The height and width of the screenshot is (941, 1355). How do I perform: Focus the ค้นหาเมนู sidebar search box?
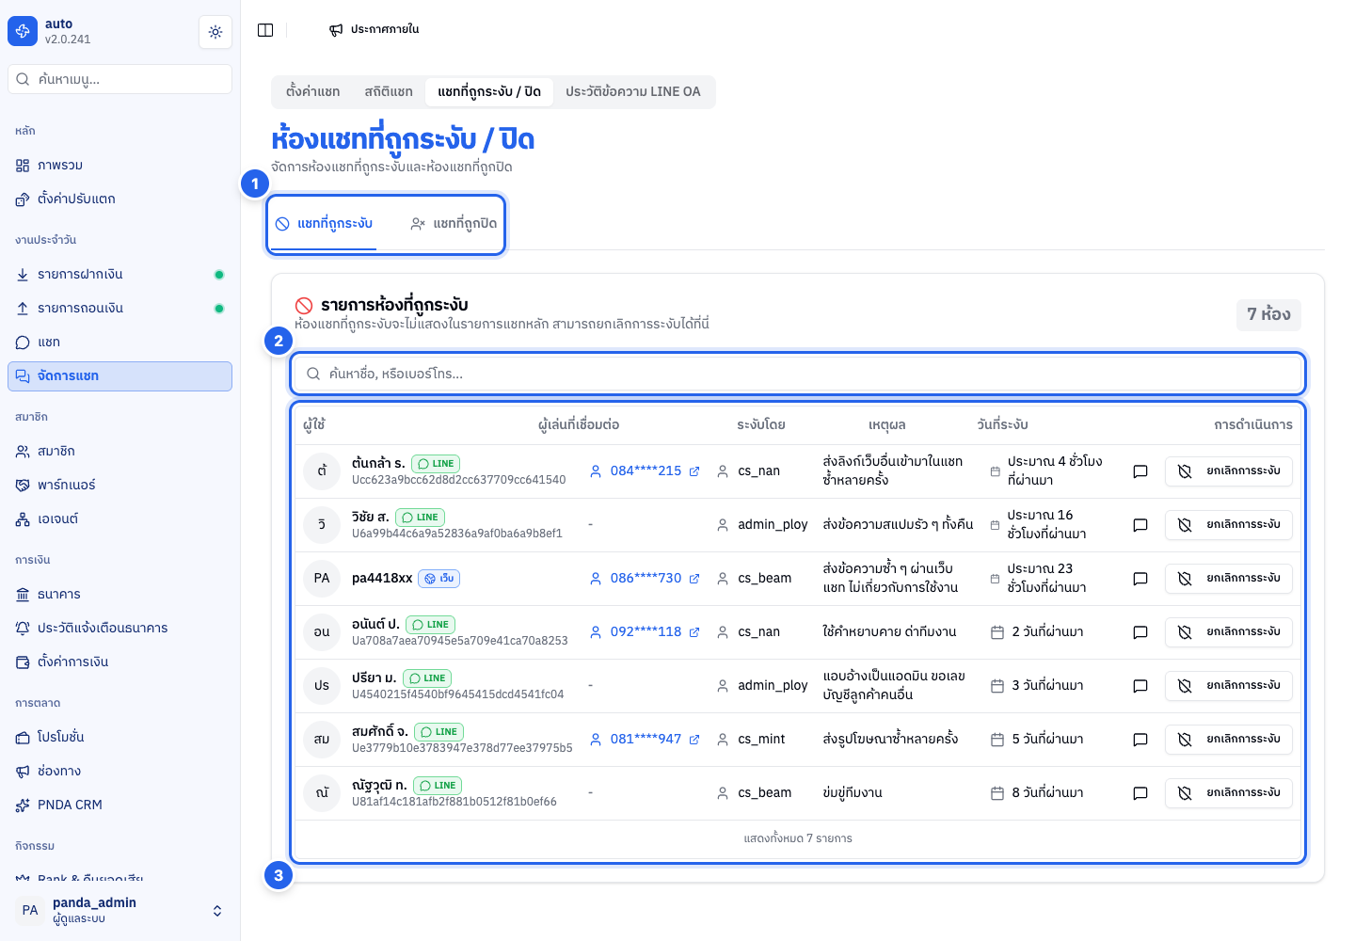click(120, 79)
